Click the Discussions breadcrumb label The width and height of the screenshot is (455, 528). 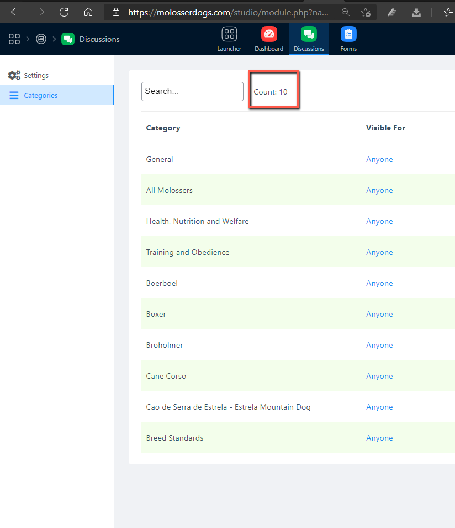click(99, 39)
